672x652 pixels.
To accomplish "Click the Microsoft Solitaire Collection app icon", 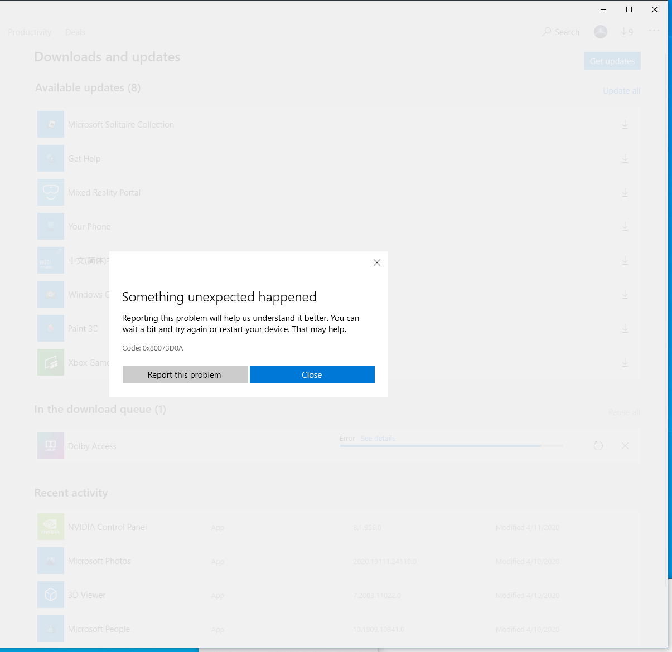I will point(51,125).
